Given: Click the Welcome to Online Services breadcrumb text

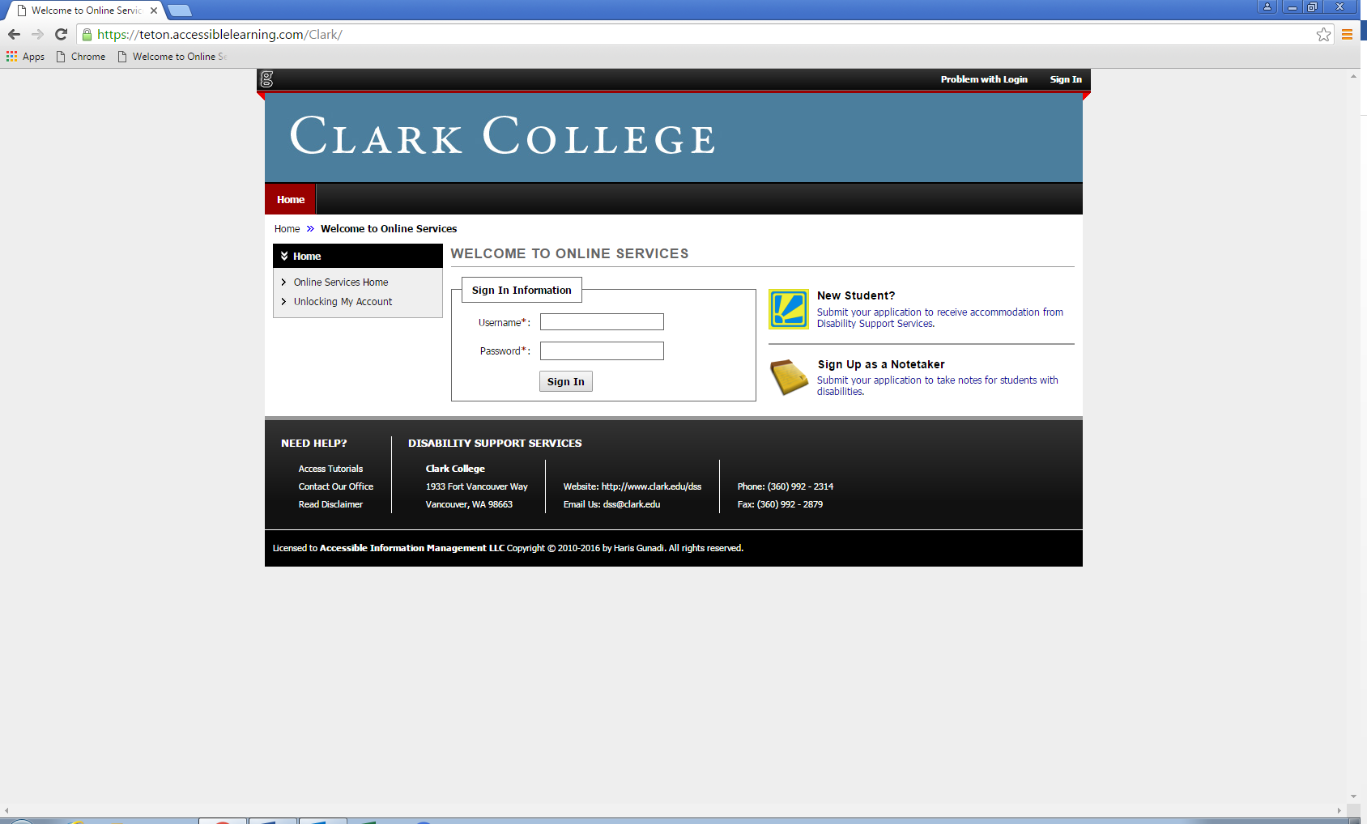Looking at the screenshot, I should tap(389, 229).
